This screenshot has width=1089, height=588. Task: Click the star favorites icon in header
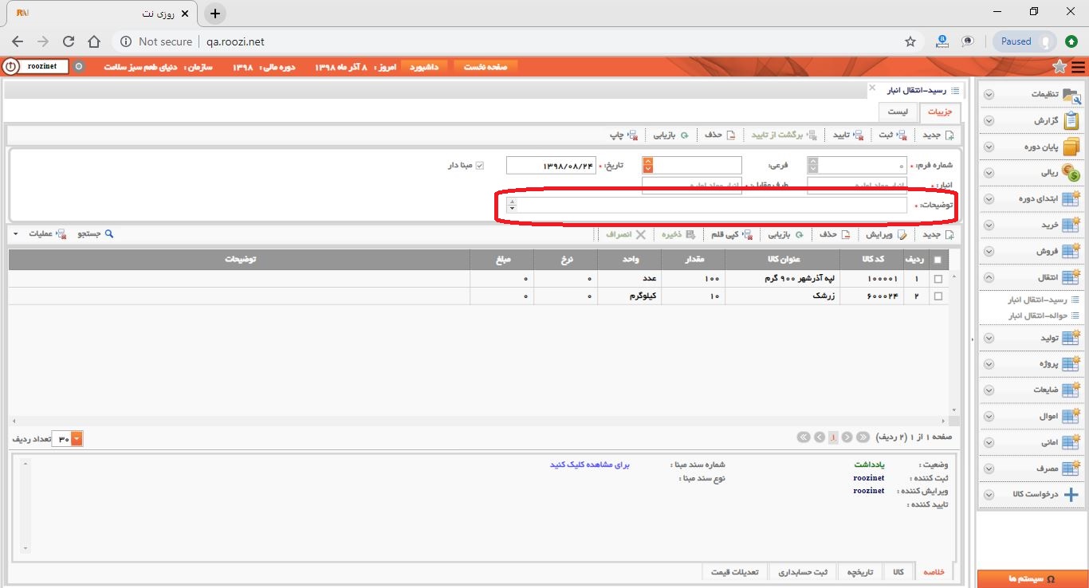(1060, 67)
